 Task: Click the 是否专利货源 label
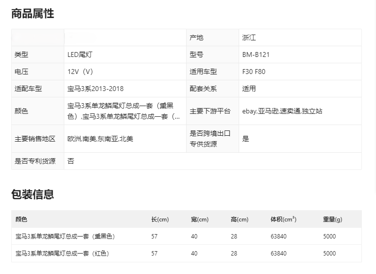(35, 161)
